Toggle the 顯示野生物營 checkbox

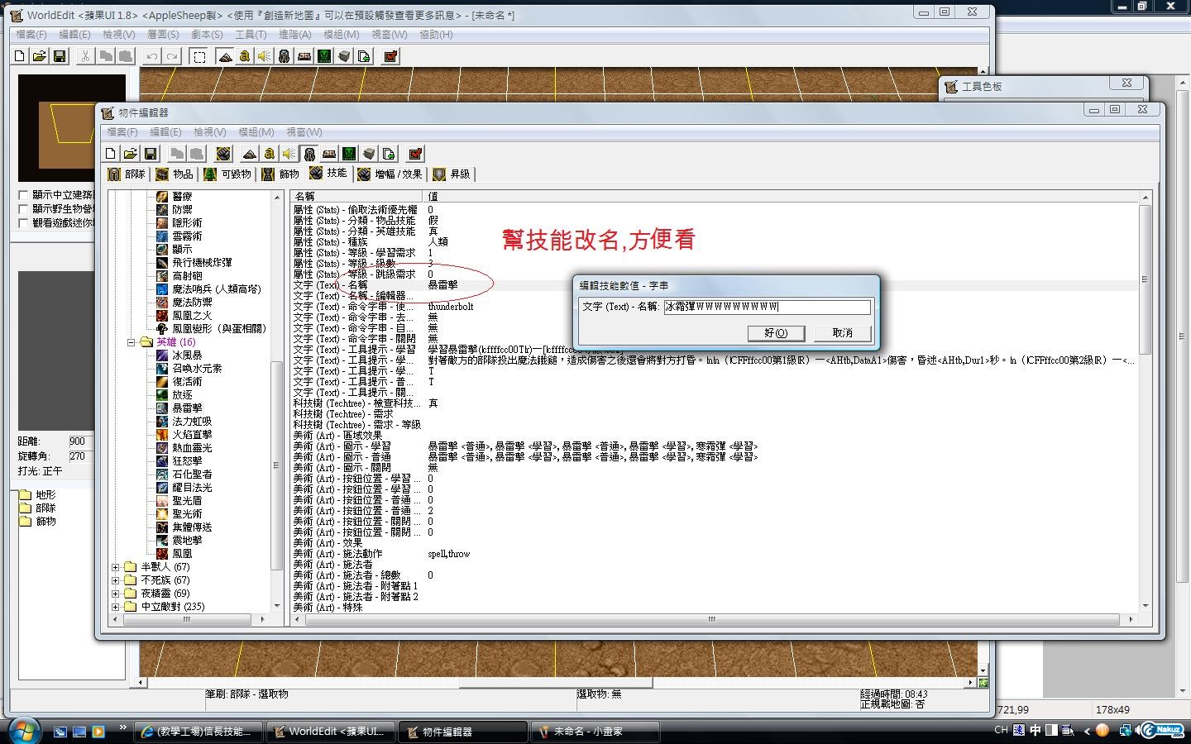[24, 209]
